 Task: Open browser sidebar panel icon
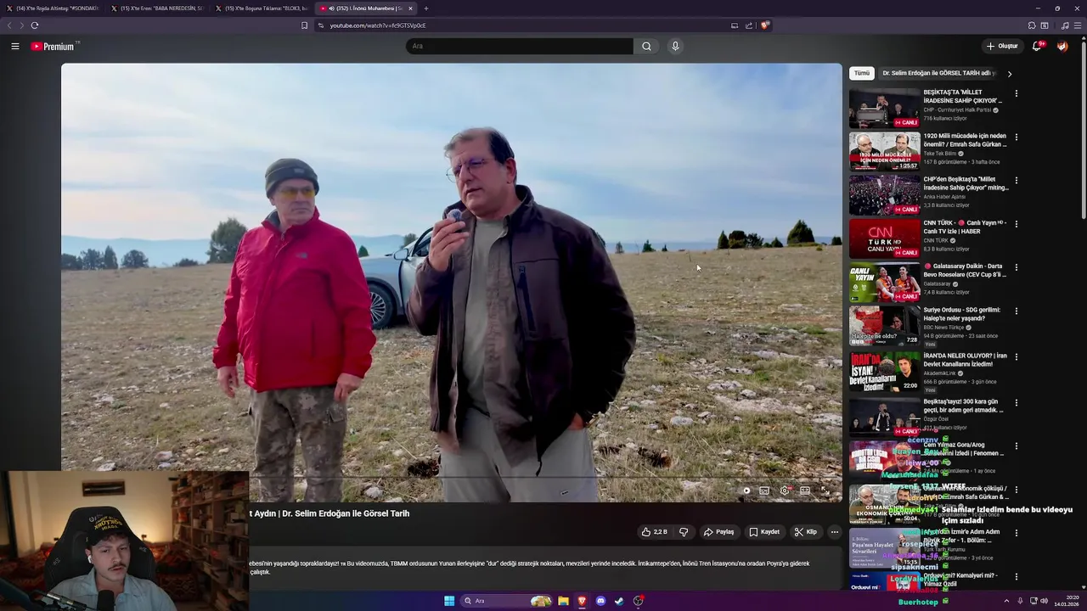[1045, 25]
